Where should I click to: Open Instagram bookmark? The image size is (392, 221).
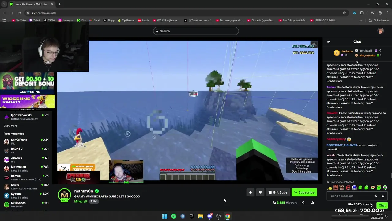[x=66, y=20]
